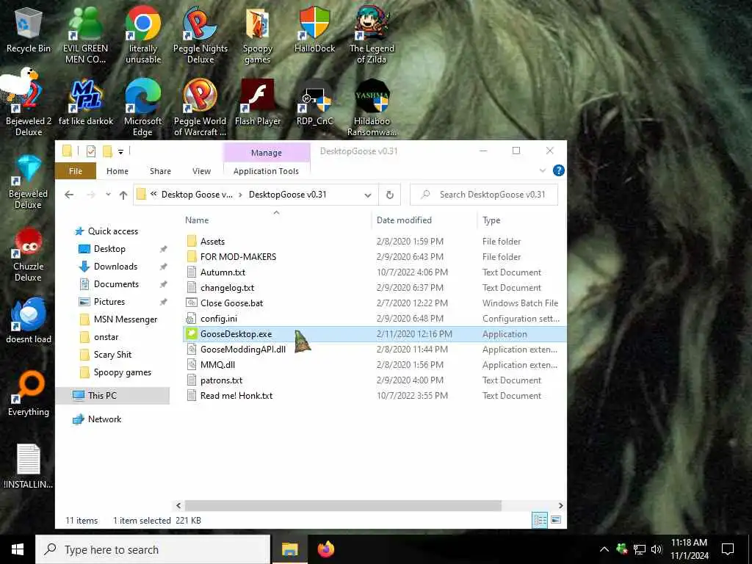Screen dimensions: 752x564
Task: Click the horizontal scrollbar right arrow
Action: click(560, 505)
